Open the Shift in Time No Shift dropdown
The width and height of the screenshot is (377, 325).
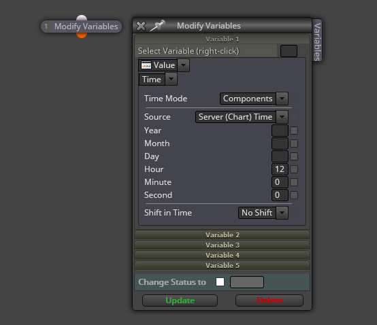[263, 213]
